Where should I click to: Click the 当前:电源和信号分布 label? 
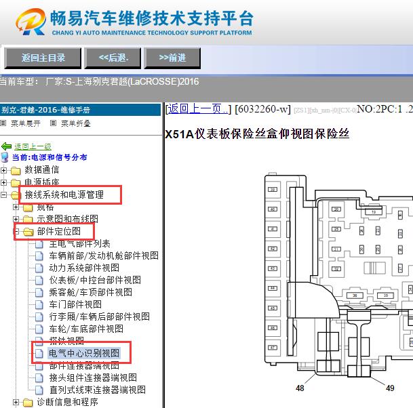[50, 157]
